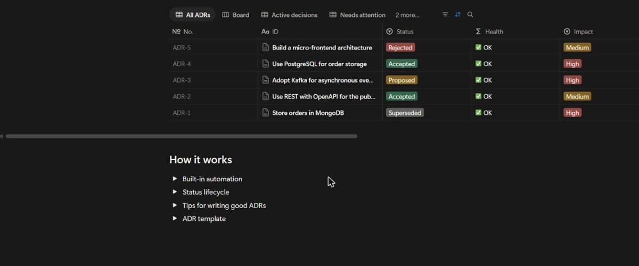Click page icon beside Store orders in MongoDB
This screenshot has width=639, height=266.
(266, 113)
